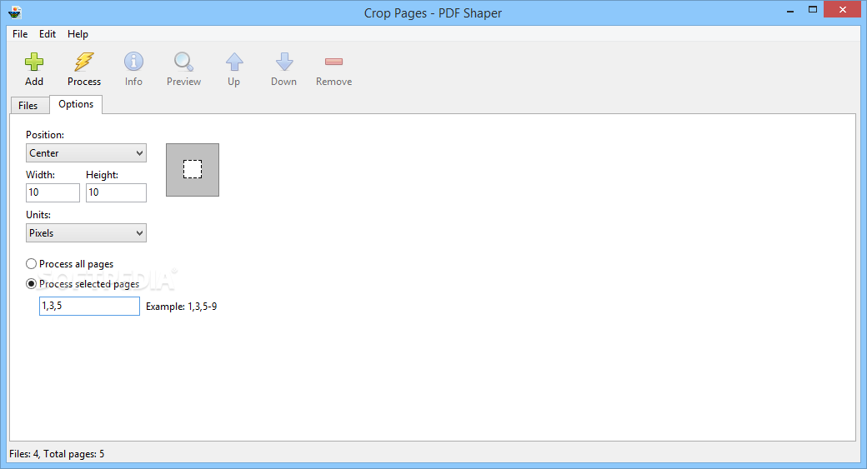
Task: Expand the Position dropdown set to Center
Action: [86, 153]
